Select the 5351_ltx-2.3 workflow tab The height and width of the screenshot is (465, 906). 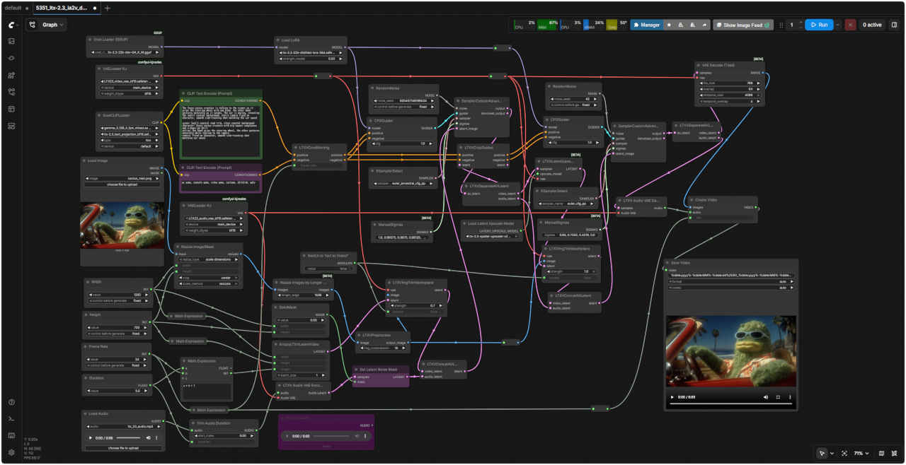66,8
